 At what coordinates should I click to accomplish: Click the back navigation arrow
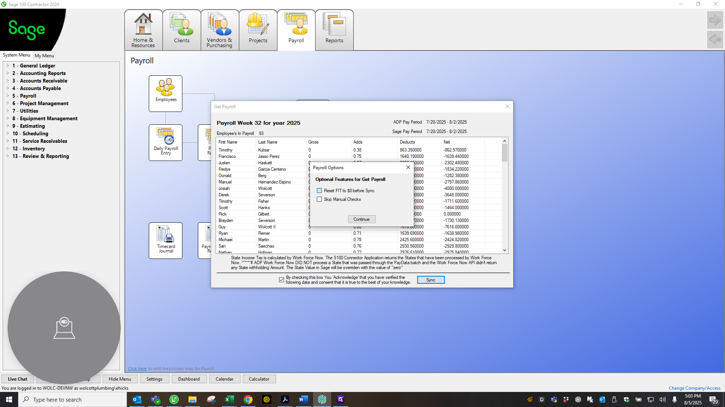715,39
